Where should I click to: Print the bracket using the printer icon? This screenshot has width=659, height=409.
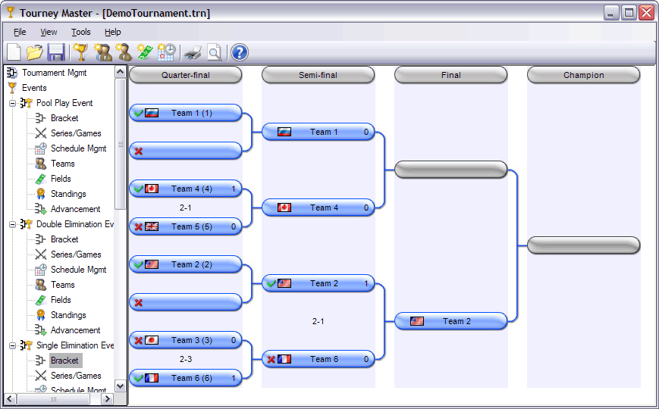[x=193, y=52]
